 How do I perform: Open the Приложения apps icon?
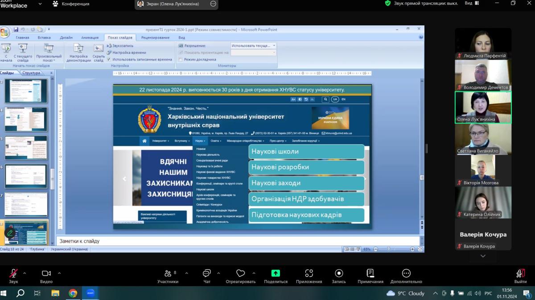tap(309, 273)
